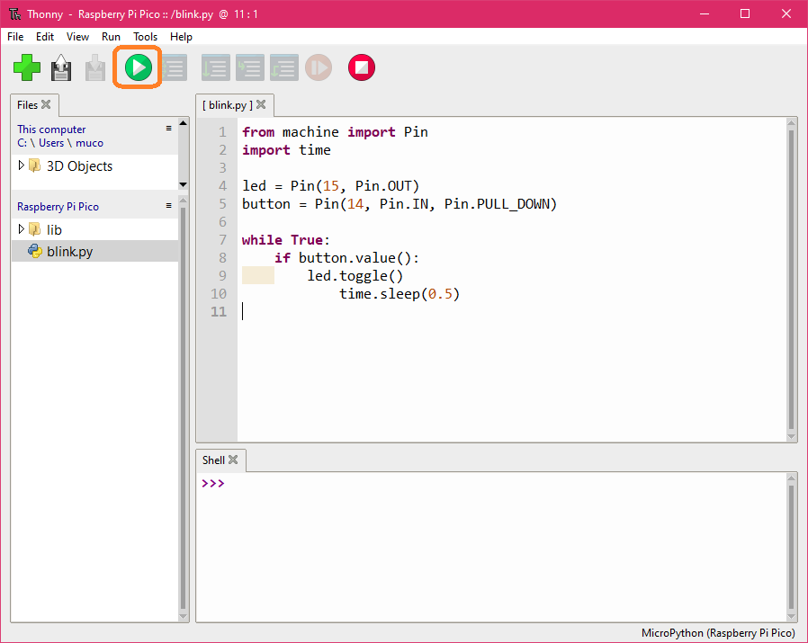The image size is (808, 643).
Task: Place cursor on 'from machine import Pin' line
Action: [x=335, y=132]
